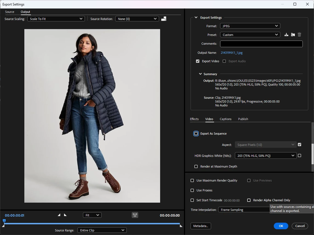Click output name link 214319NY.1_1.jpg
The width and height of the screenshot is (314, 235).
pos(232,53)
